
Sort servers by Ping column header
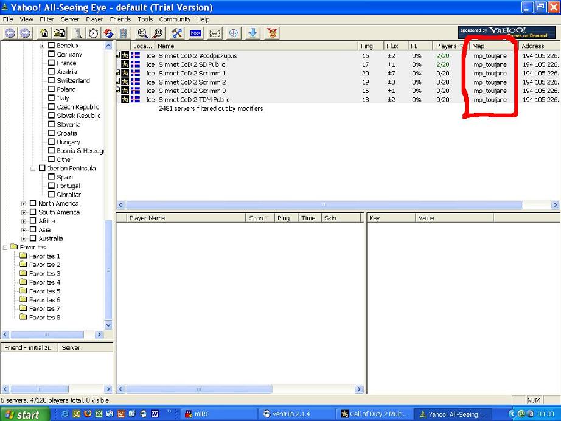pos(371,46)
